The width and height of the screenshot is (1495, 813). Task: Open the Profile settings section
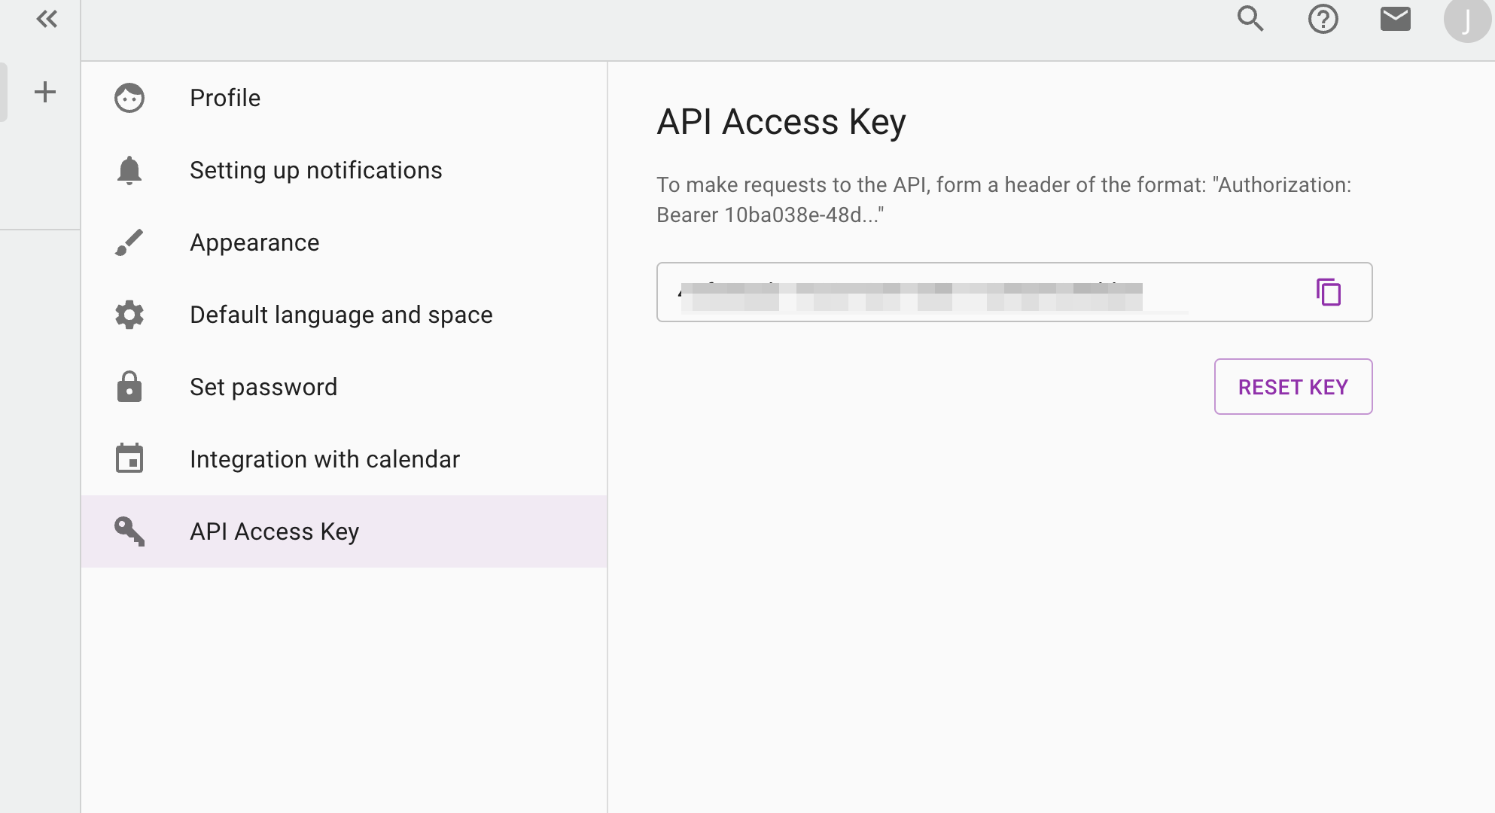pos(225,98)
